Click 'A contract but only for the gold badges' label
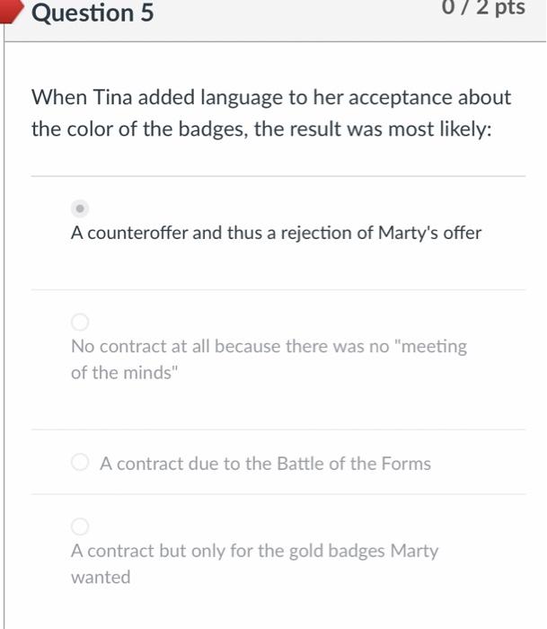 click(254, 564)
